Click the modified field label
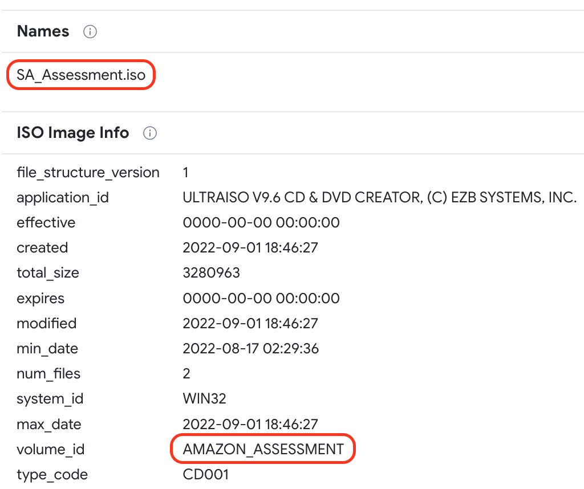Viewport: 584px width, 489px height. [x=47, y=323]
